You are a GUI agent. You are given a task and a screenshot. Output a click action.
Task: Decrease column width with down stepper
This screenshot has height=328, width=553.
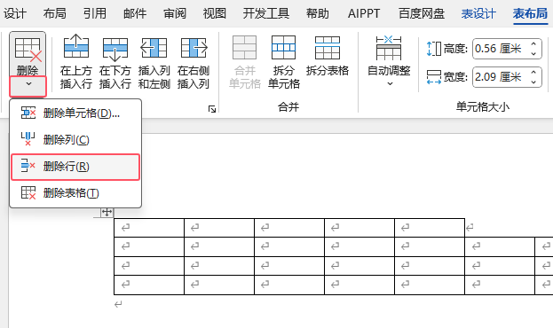pyautogui.click(x=533, y=82)
